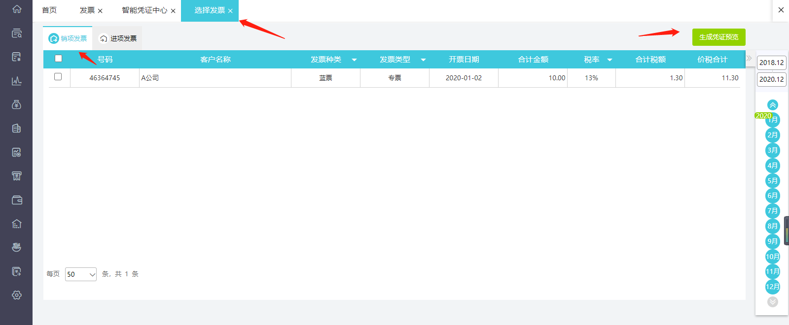Click the 专票 invoice type cell
The image size is (789, 325).
(x=394, y=78)
